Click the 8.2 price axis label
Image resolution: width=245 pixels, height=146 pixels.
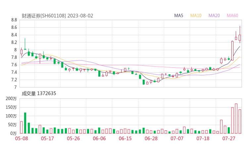[14, 42]
